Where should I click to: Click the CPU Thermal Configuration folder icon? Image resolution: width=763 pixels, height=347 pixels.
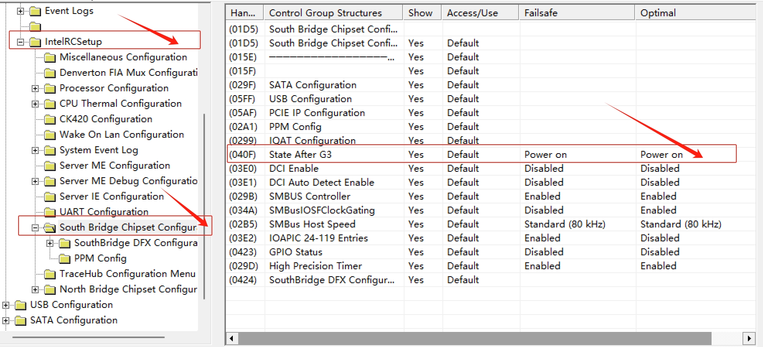click(50, 104)
